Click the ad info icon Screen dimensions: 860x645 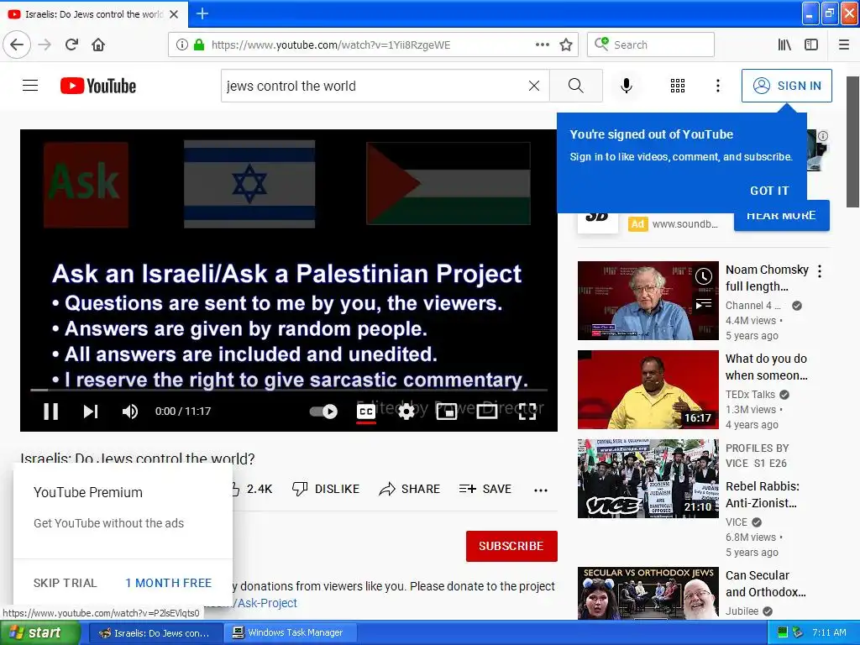tap(823, 135)
